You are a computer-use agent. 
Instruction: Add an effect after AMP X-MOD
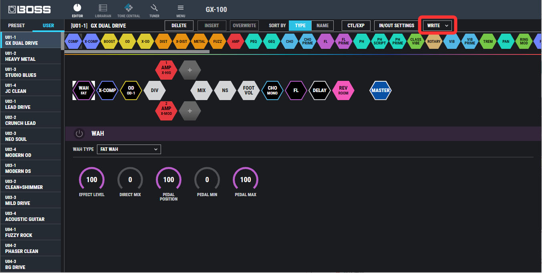click(190, 110)
